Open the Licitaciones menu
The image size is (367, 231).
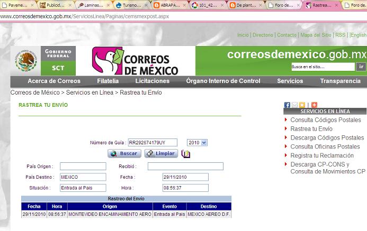(153, 81)
